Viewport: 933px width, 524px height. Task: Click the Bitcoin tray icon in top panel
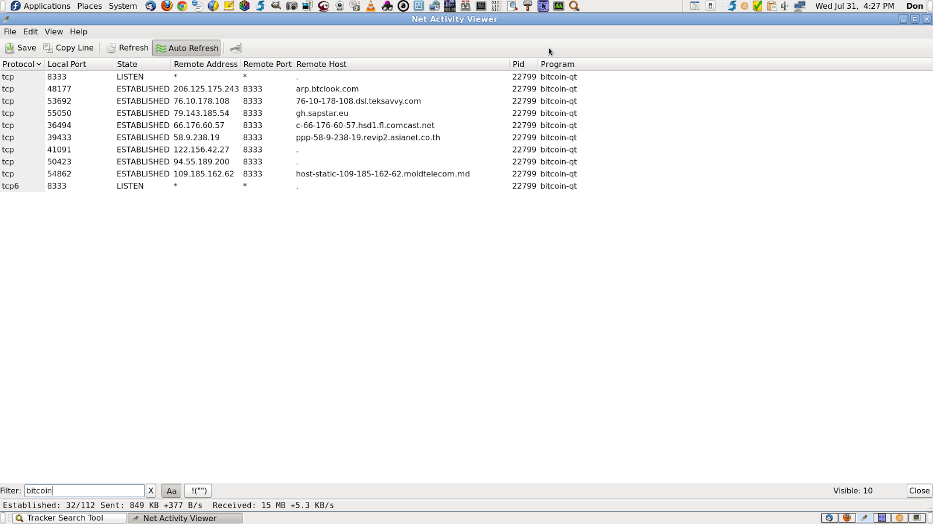pyautogui.click(x=745, y=6)
